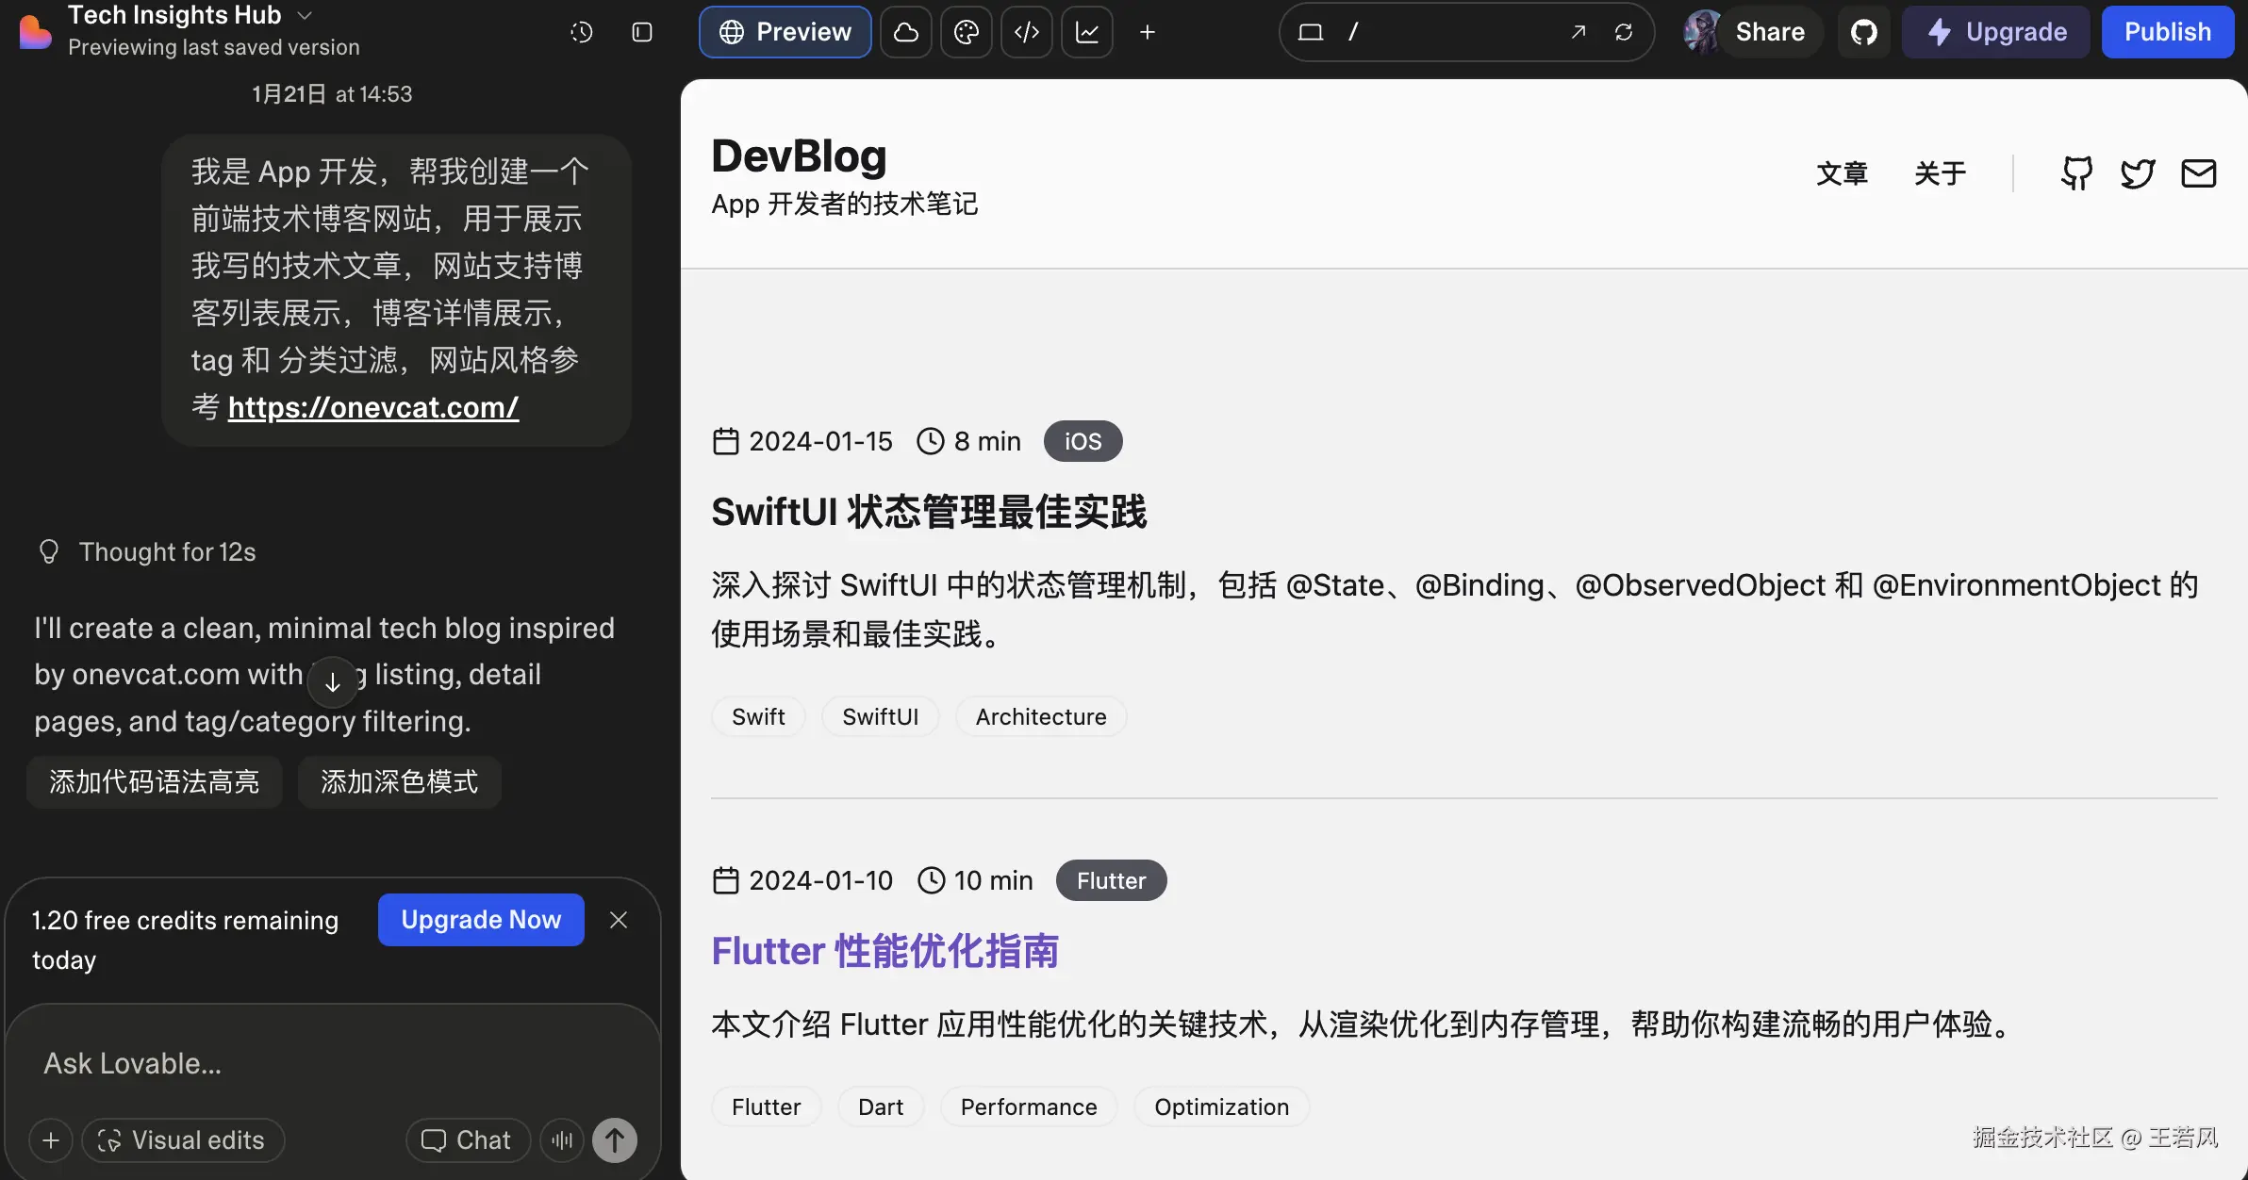The width and height of the screenshot is (2248, 1180).
Task: Toggle Chat mode button
Action: pos(468,1140)
